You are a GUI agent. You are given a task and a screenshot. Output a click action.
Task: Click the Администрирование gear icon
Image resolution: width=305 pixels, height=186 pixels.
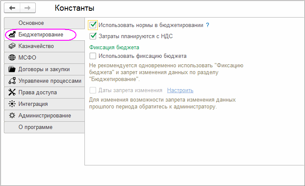click(12, 115)
